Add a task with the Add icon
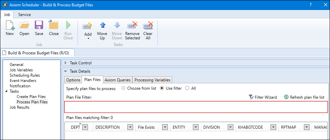Image resolution: width=330 pixels, height=140 pixels. pos(88,27)
